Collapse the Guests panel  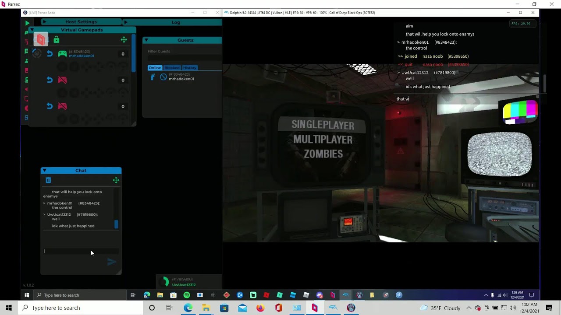click(146, 40)
